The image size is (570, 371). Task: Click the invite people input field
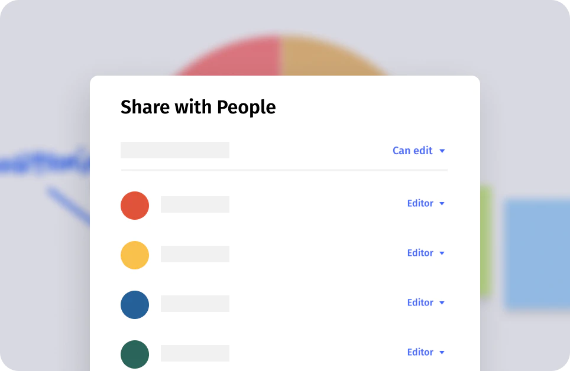click(175, 150)
